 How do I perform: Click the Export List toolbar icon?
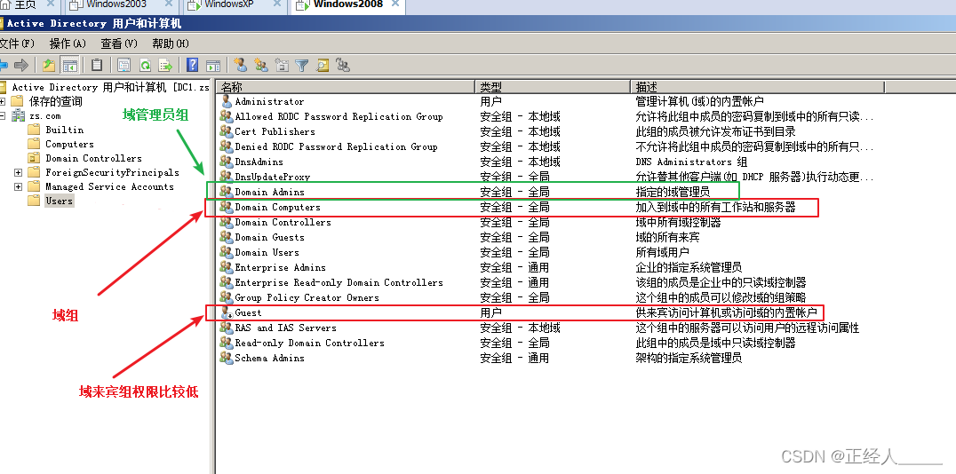[164, 65]
